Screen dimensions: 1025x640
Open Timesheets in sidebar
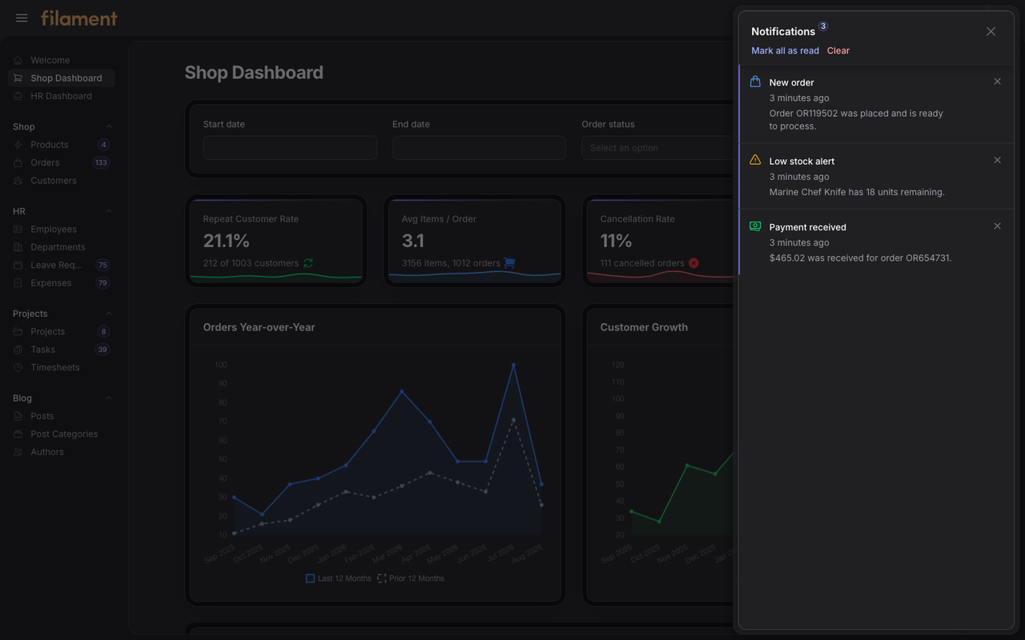62,367
